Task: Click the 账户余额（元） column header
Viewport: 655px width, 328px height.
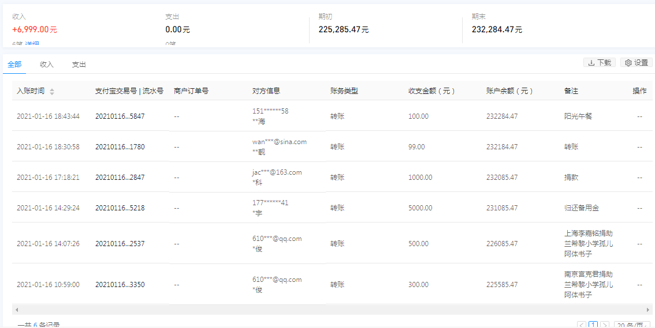Action: click(x=509, y=91)
